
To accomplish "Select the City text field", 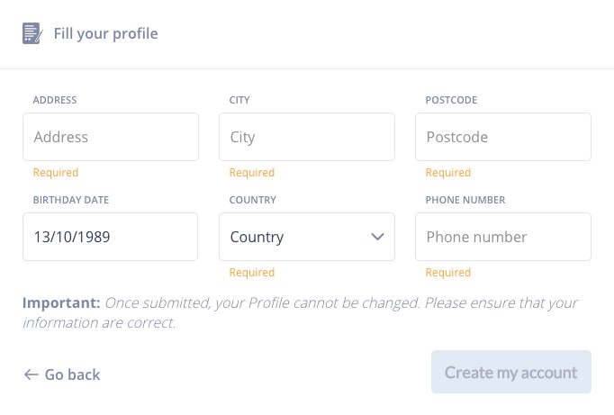I will pyautogui.click(x=307, y=137).
